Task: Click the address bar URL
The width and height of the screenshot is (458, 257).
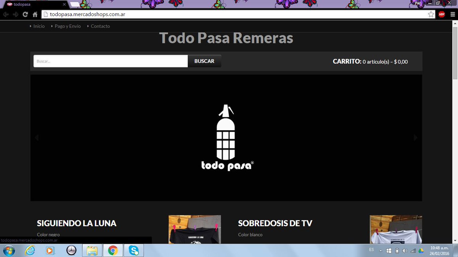Action: coord(88,14)
